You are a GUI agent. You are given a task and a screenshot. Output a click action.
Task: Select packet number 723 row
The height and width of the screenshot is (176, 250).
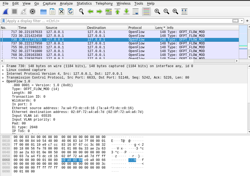(120, 36)
